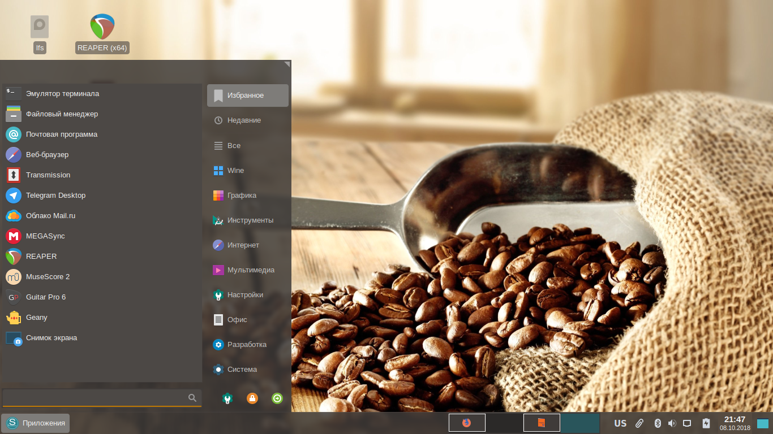
Task: Open MEGASync application
Action: (45, 236)
